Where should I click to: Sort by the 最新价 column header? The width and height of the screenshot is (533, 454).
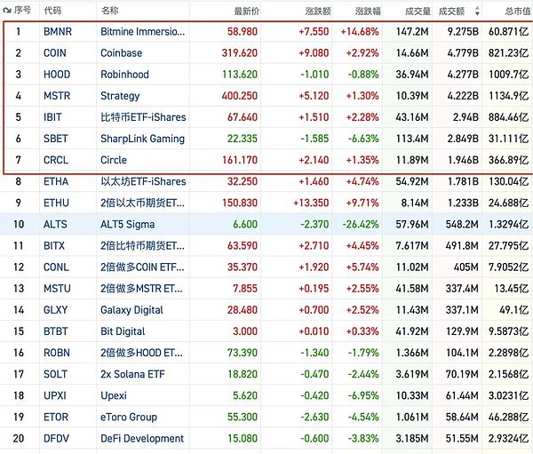(x=245, y=12)
